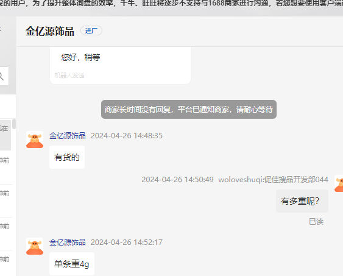This screenshot has width=343, height=276.
Task: Click the timestamp 2024-04-26 14:50:49
Action: 177,180
